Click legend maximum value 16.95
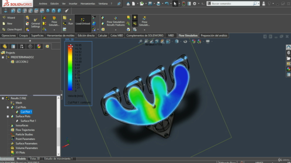 click(78, 45)
